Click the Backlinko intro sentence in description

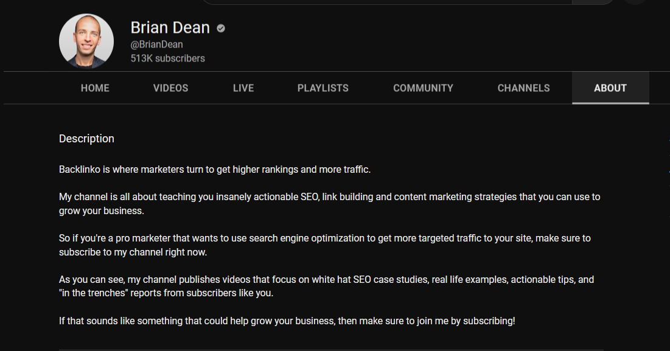click(214, 169)
